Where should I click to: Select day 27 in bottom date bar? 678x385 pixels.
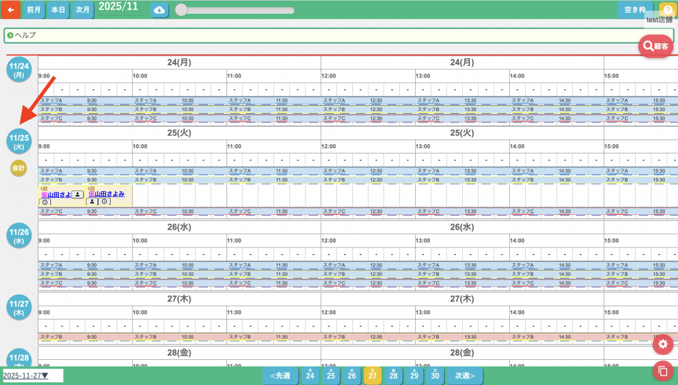pyautogui.click(x=372, y=376)
